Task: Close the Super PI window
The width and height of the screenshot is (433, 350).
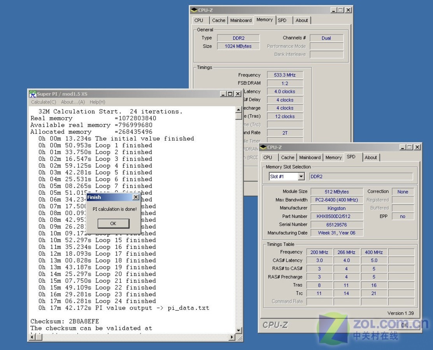Action: tap(238, 94)
